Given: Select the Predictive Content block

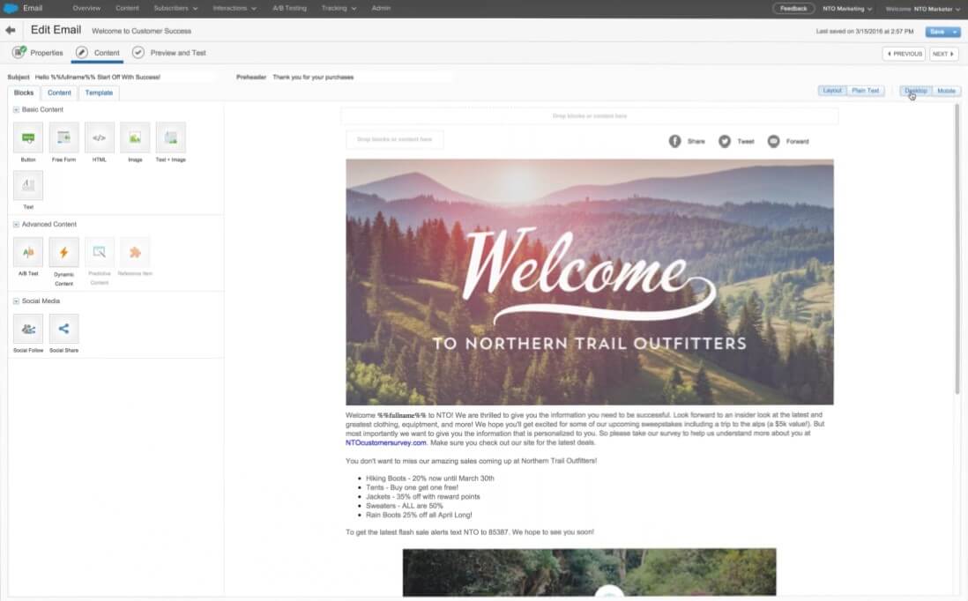Looking at the screenshot, I should [x=100, y=252].
